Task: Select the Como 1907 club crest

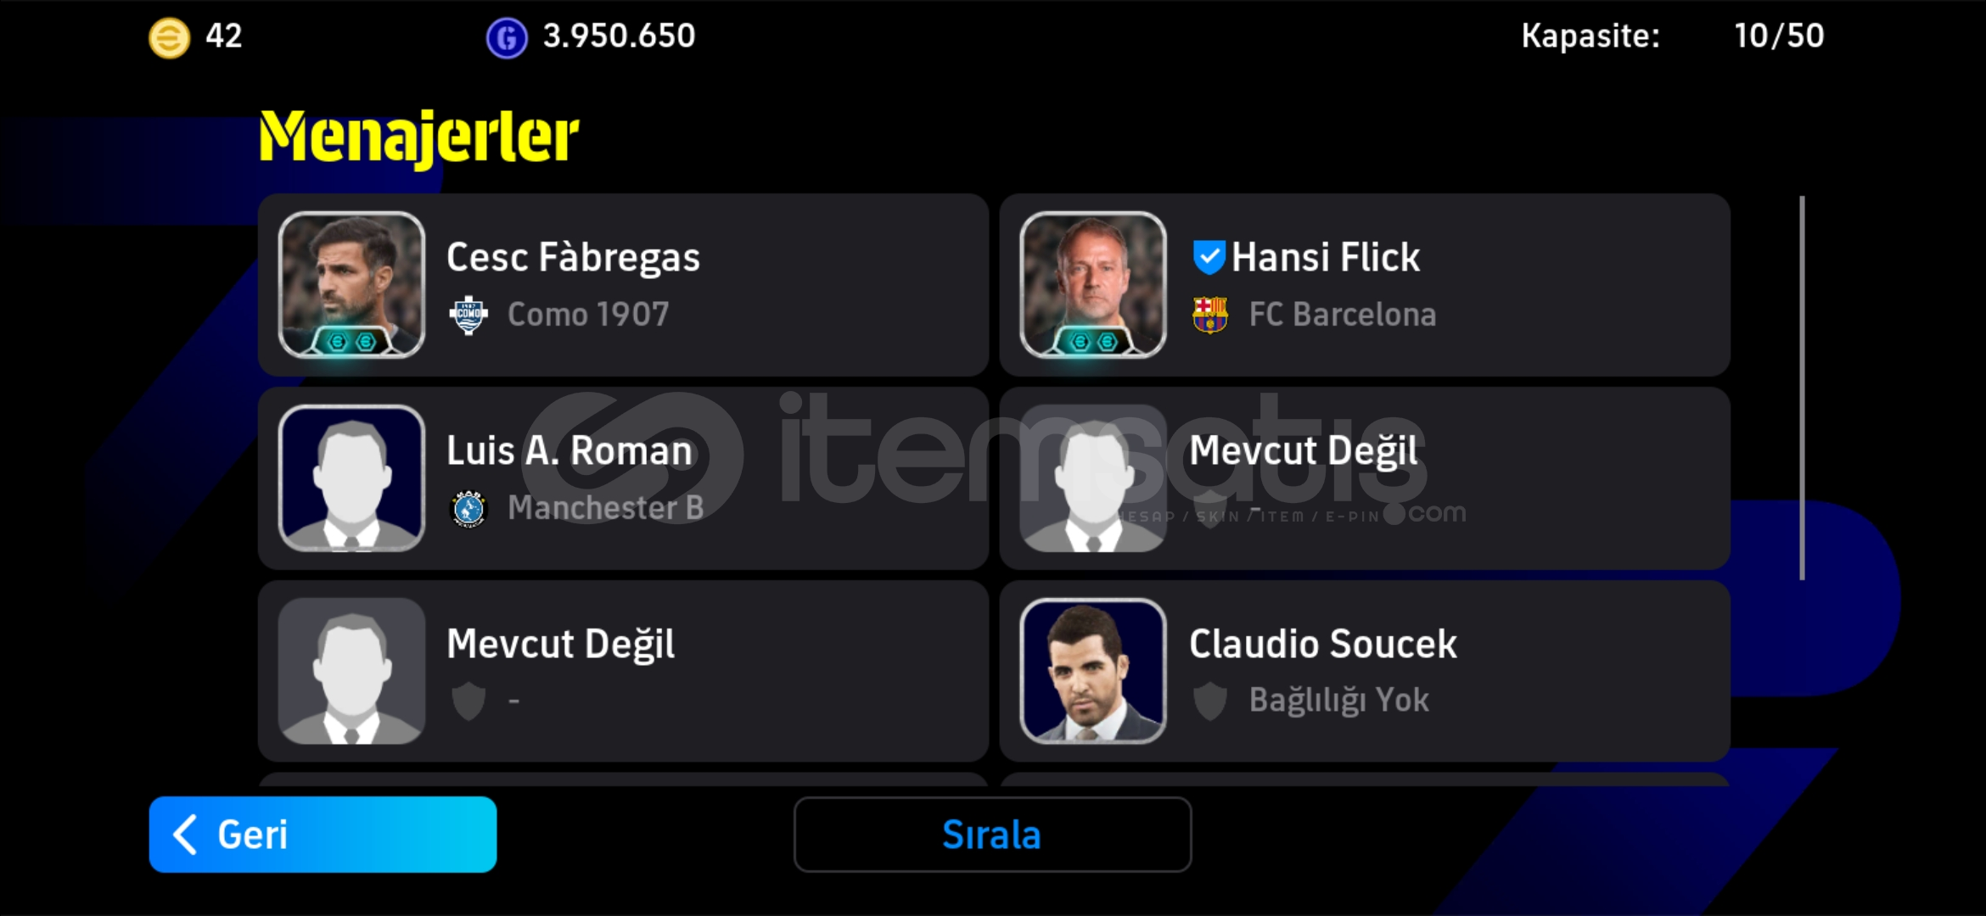Action: pos(468,316)
